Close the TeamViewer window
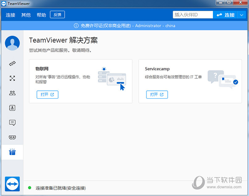249x196 pixels. [241, 2]
